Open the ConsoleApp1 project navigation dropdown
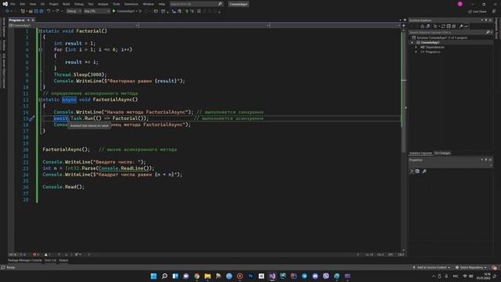 coord(74,25)
